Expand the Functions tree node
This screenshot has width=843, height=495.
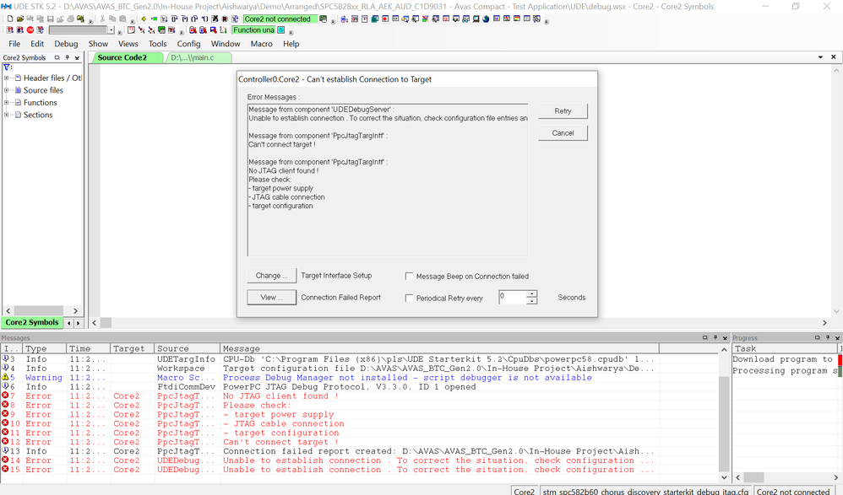coord(7,103)
